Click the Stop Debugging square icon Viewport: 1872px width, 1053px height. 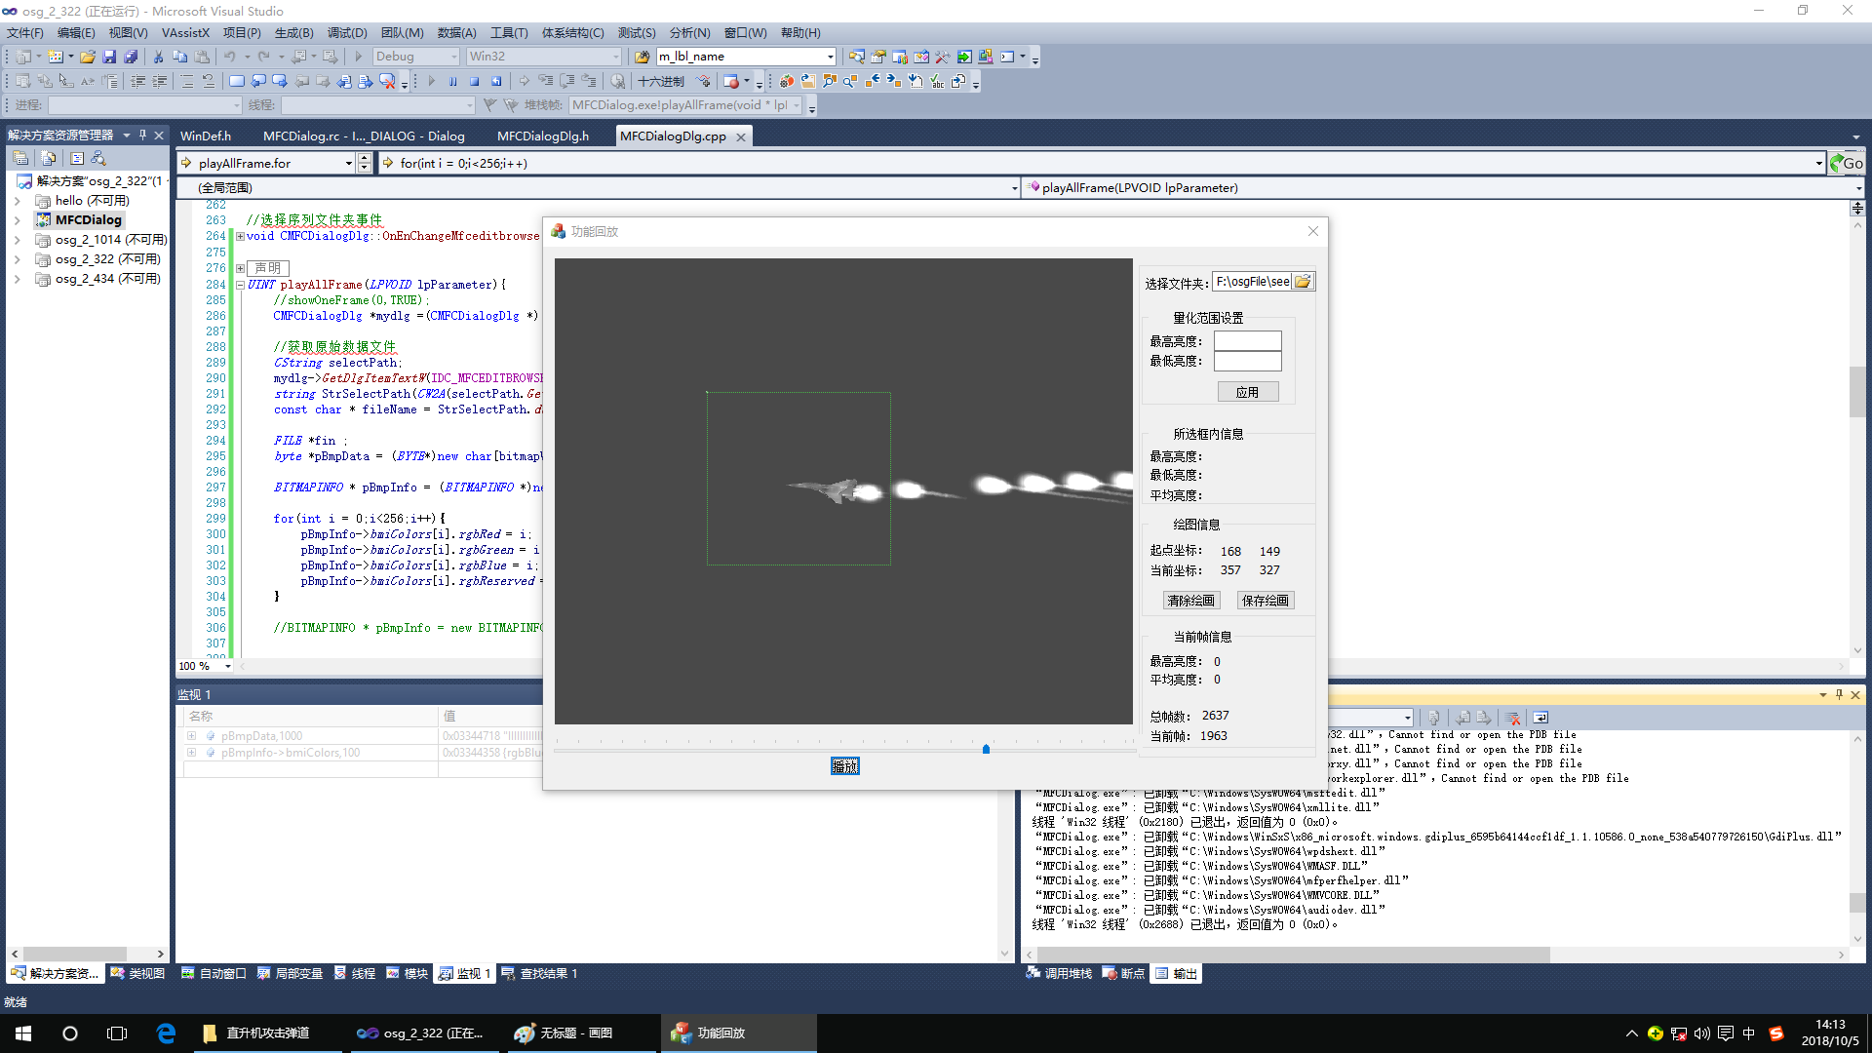474,81
